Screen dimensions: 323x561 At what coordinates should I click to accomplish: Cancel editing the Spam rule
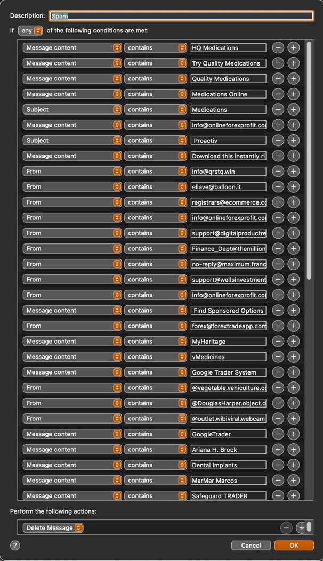[x=251, y=545]
